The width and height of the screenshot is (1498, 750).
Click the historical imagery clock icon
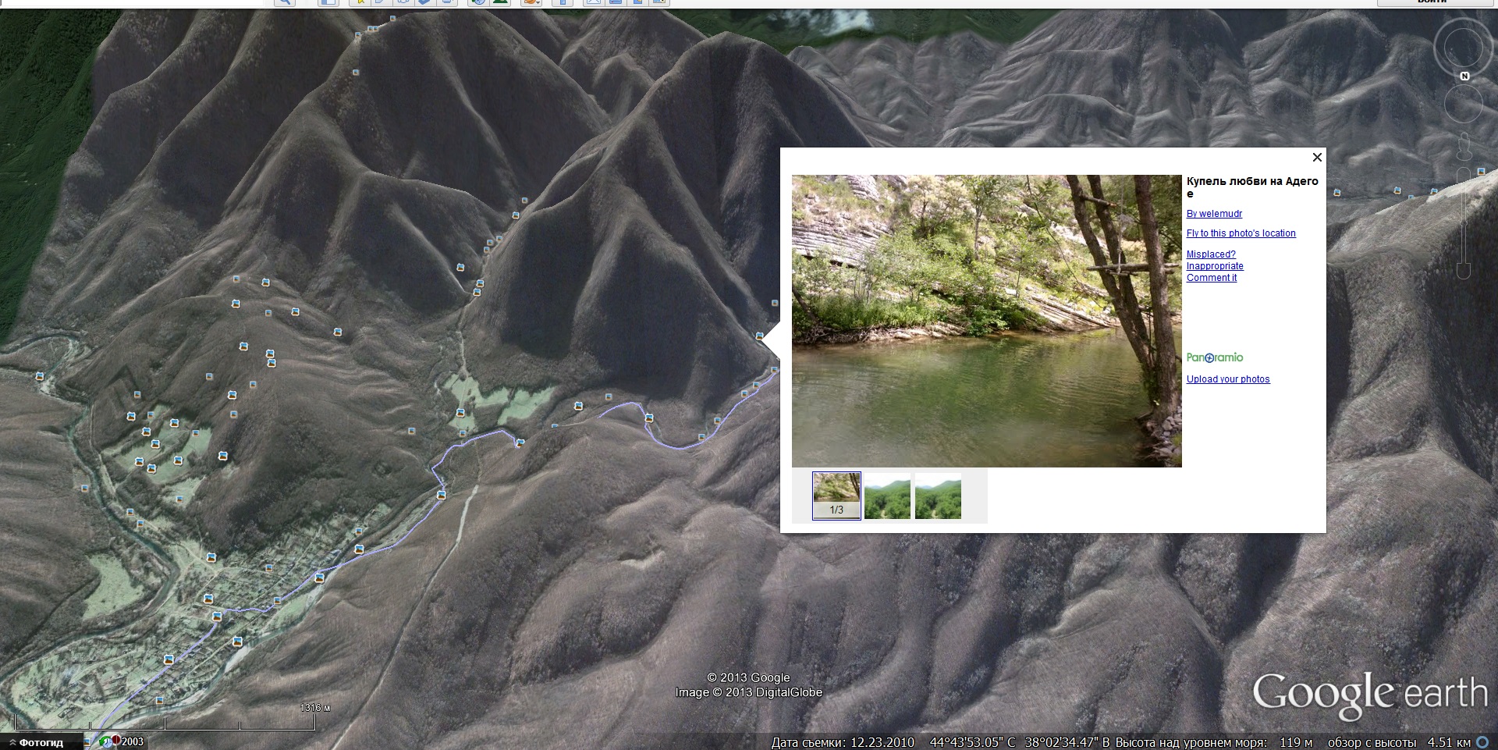pyautogui.click(x=478, y=2)
